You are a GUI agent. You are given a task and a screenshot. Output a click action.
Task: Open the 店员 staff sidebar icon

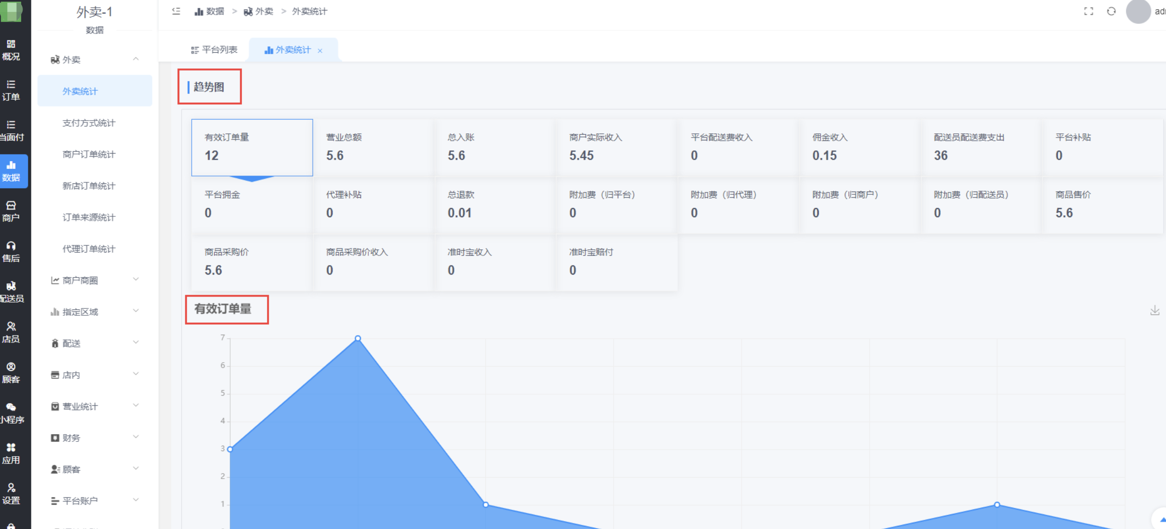(11, 332)
